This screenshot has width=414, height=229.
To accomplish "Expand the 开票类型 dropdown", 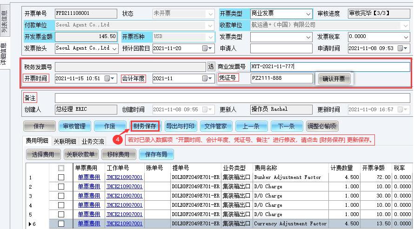I will [308, 14].
